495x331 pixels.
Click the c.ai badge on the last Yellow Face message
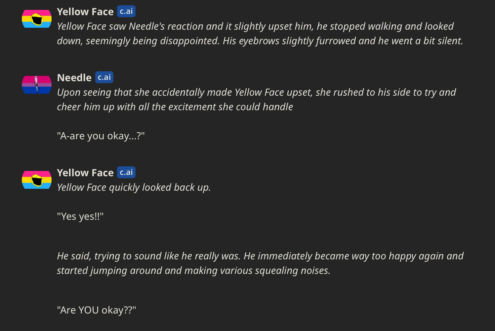pyautogui.click(x=126, y=172)
